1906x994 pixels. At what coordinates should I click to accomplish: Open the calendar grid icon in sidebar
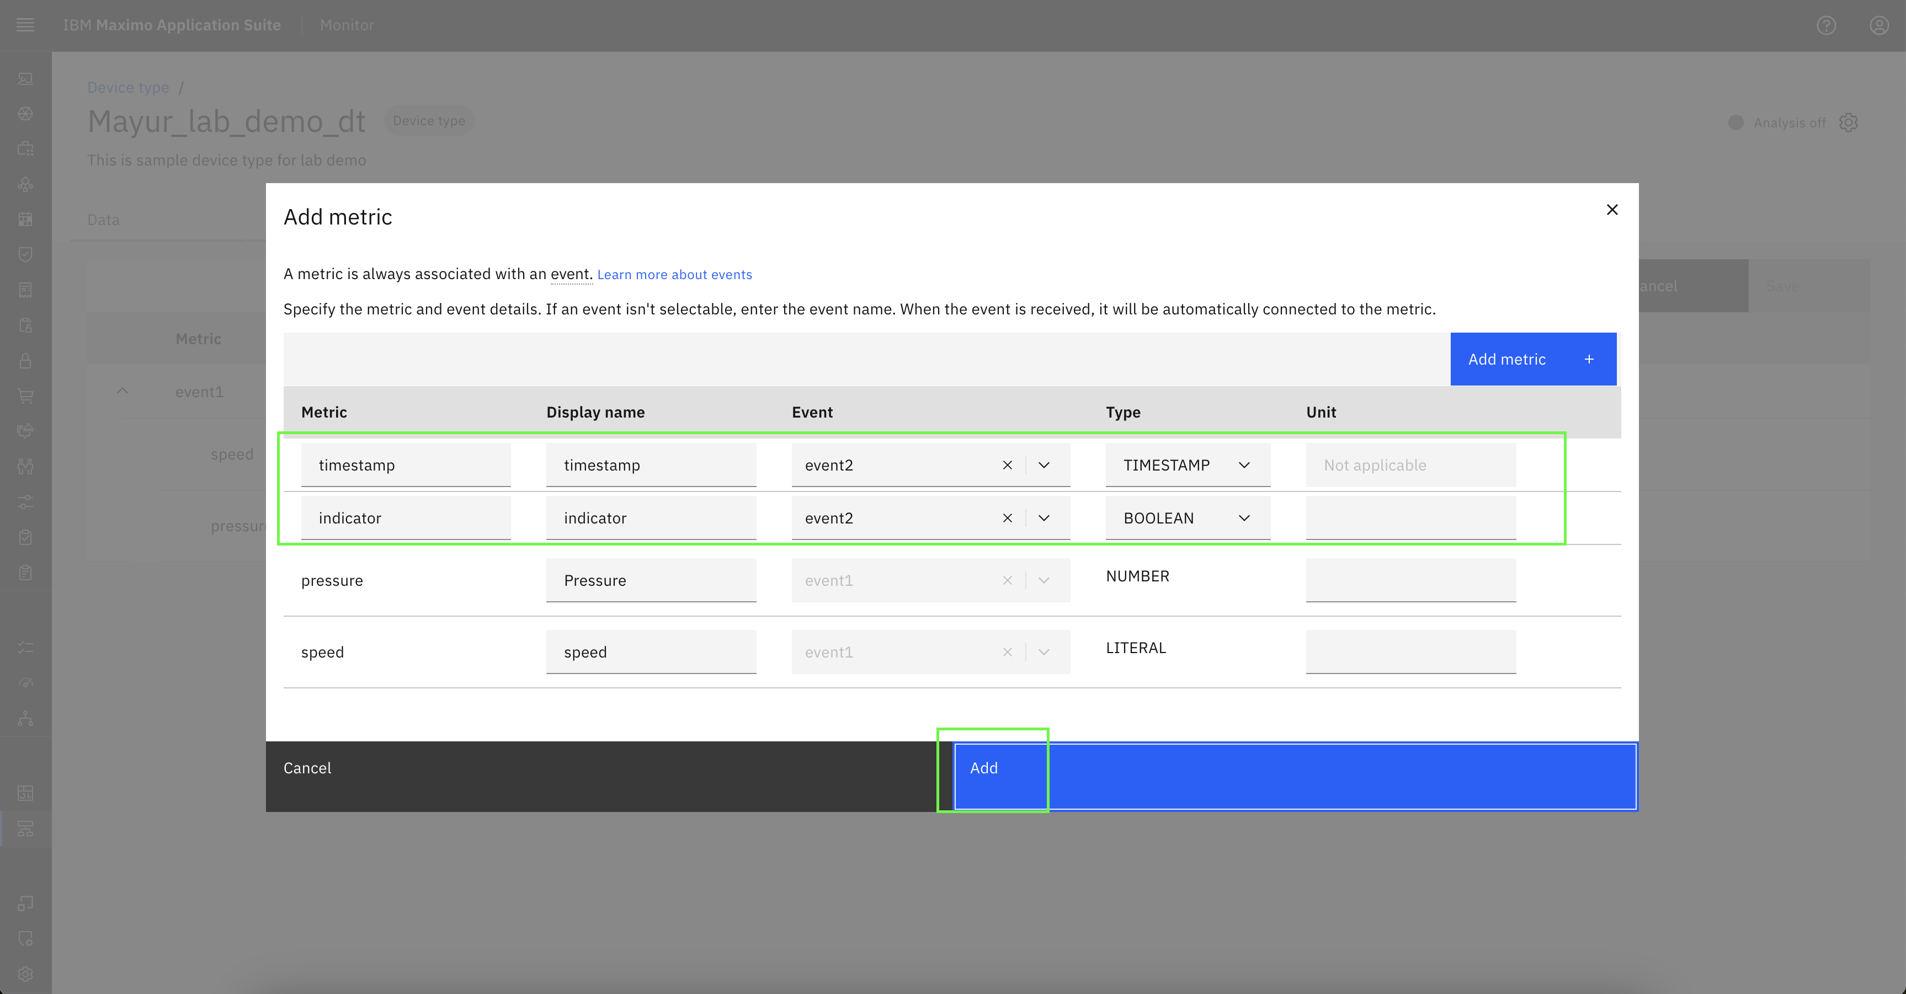pos(25,219)
